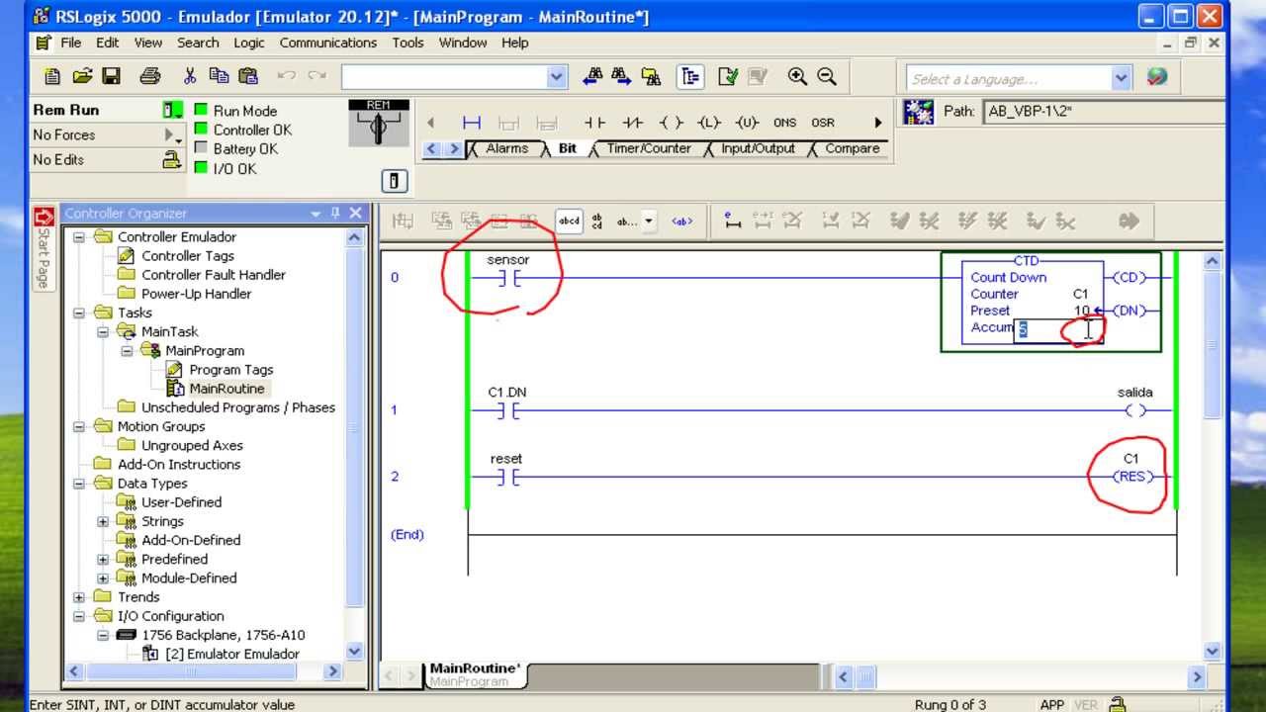
Task: Click the controller keyswitch REM icon
Action: 378,125
